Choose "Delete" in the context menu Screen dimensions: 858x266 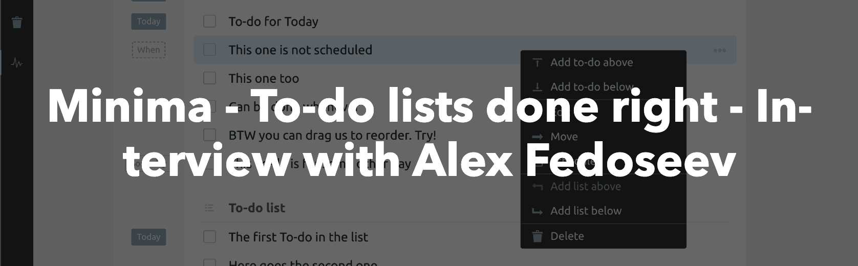click(567, 236)
